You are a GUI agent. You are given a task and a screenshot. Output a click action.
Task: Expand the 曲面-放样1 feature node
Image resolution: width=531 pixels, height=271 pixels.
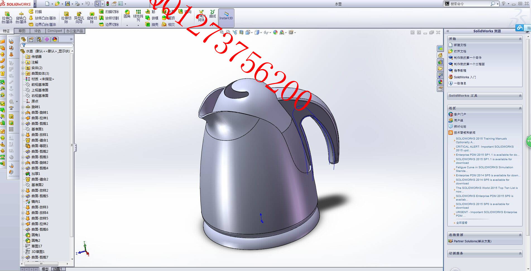pyautogui.click(x=23, y=135)
